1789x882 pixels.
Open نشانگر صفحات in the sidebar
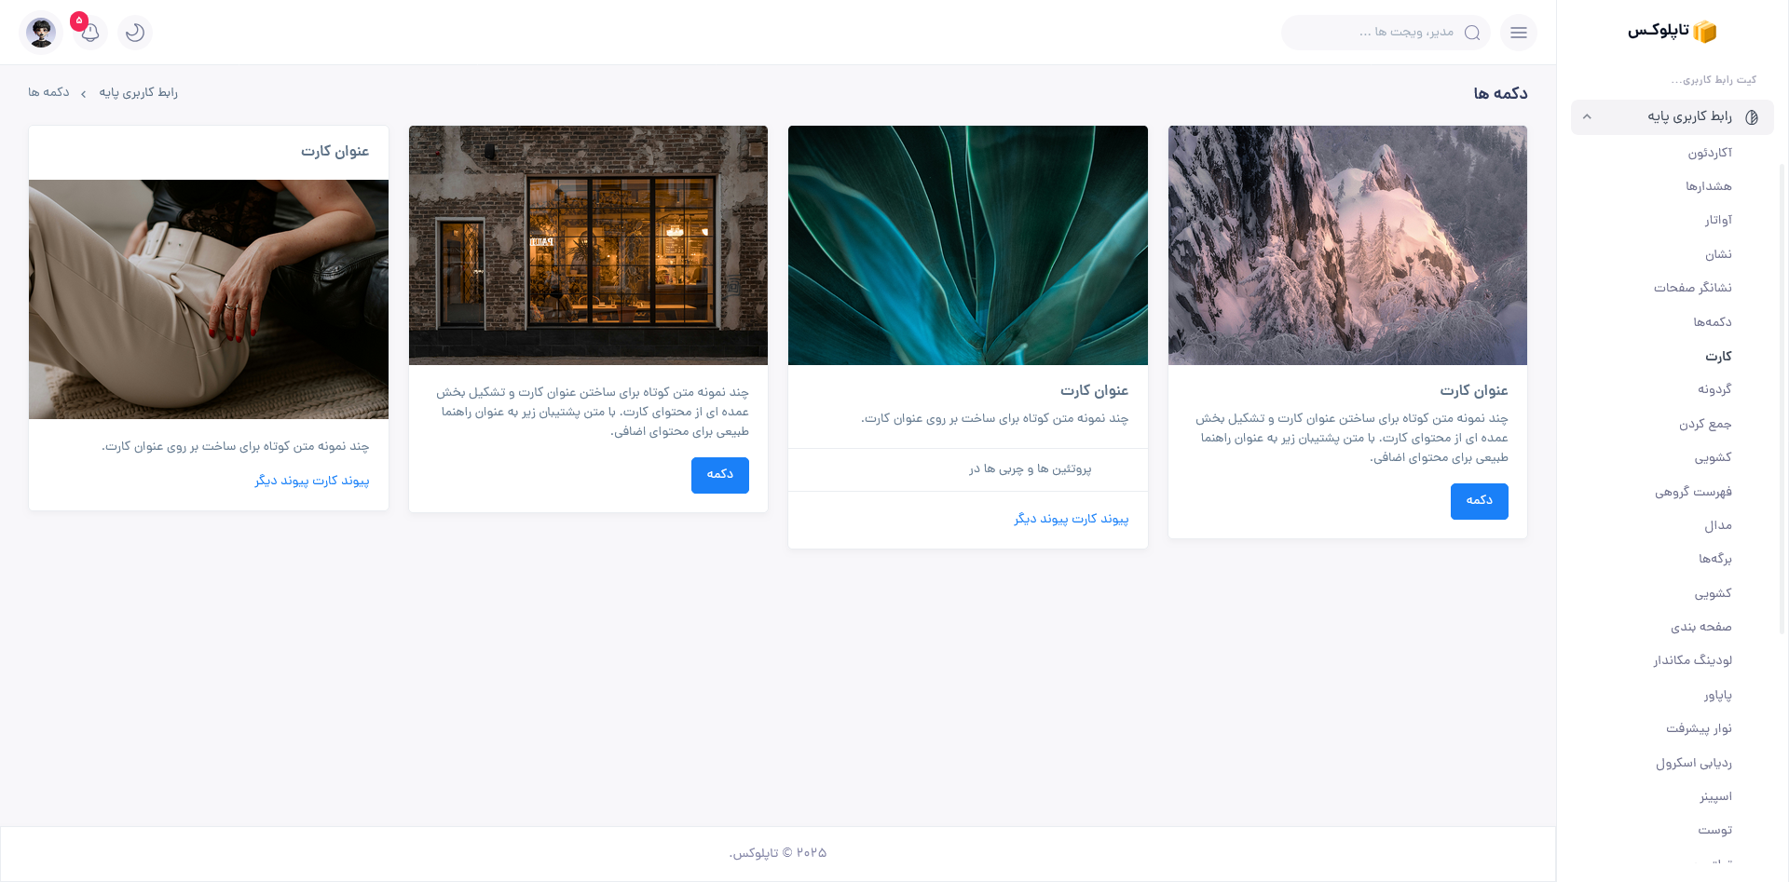pos(1692,288)
